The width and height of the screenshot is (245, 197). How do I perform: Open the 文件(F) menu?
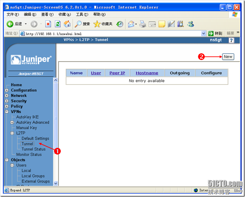[13, 15]
